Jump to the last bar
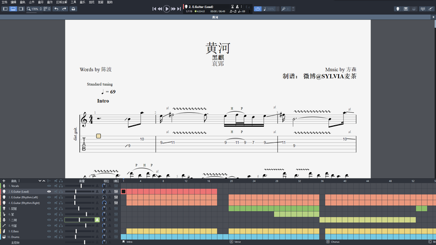436x245 pixels. [x=179, y=9]
